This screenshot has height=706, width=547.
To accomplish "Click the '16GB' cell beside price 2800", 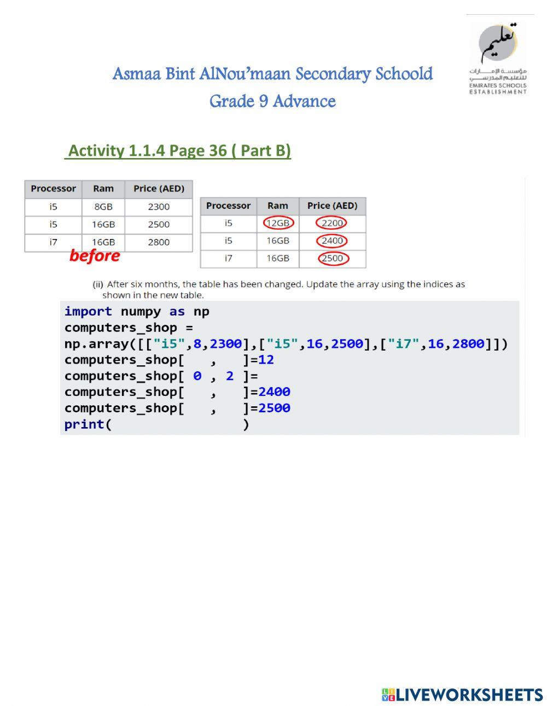I will coord(103,242).
